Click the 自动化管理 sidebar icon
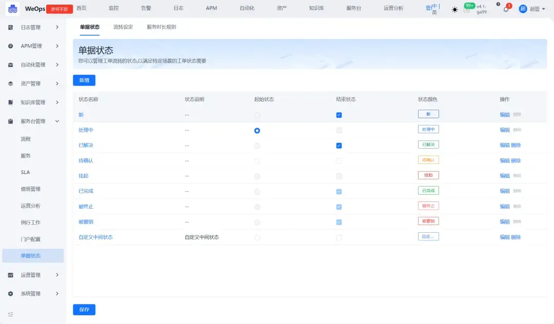554x324 pixels. pyautogui.click(x=11, y=65)
